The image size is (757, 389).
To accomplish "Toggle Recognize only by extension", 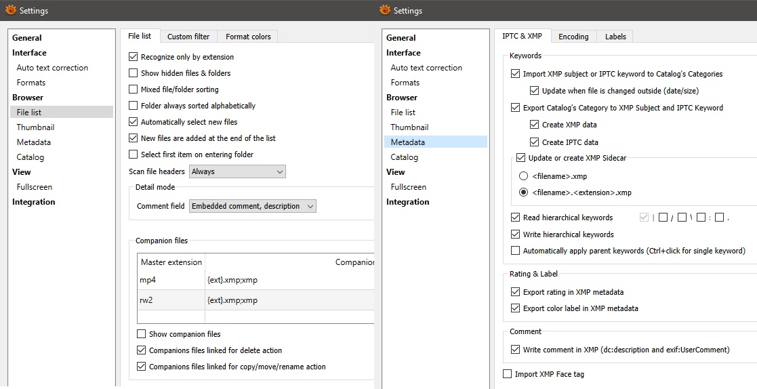I will tap(134, 57).
